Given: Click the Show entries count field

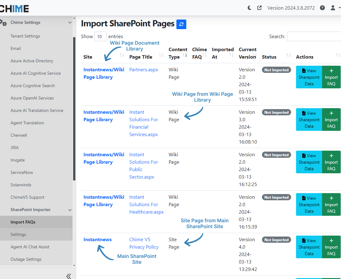Looking at the screenshot, I should tap(100, 36).
